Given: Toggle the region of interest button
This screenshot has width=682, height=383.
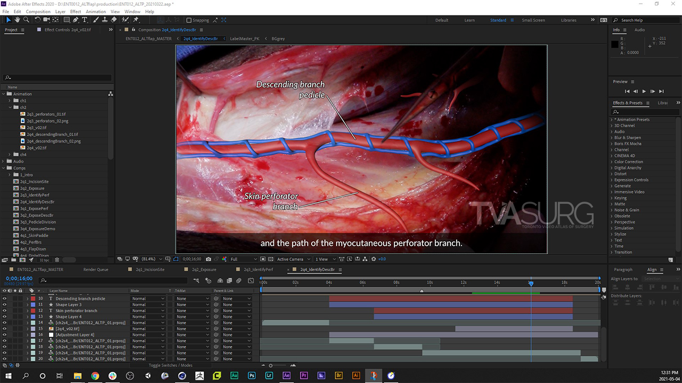Looking at the screenshot, I should 263,259.
